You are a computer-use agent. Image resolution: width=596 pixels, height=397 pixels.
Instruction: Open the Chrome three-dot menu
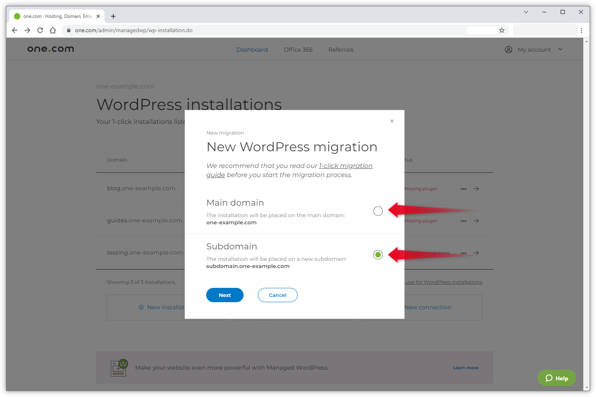point(581,30)
